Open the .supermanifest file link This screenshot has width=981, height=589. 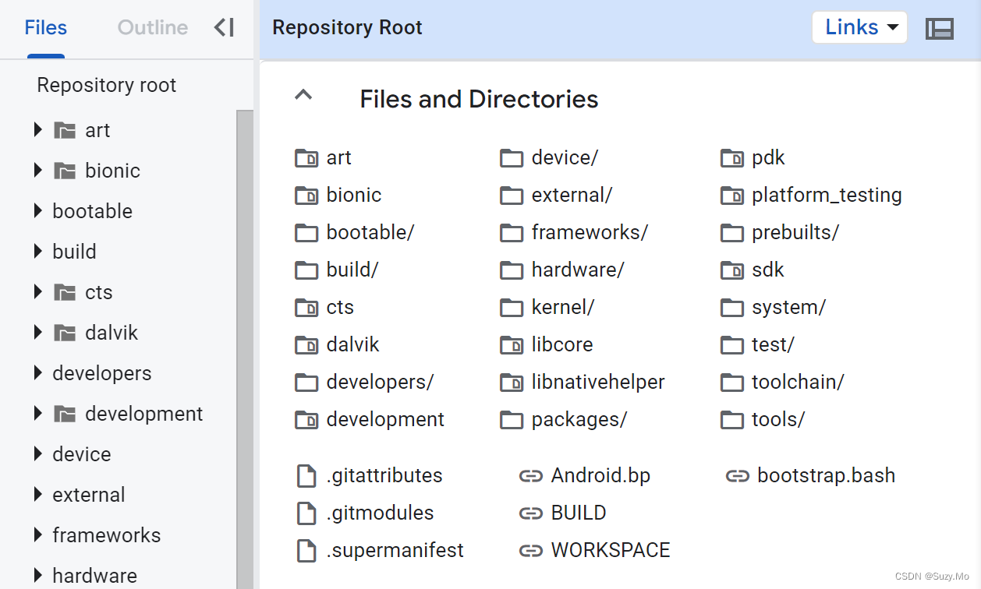(x=395, y=551)
